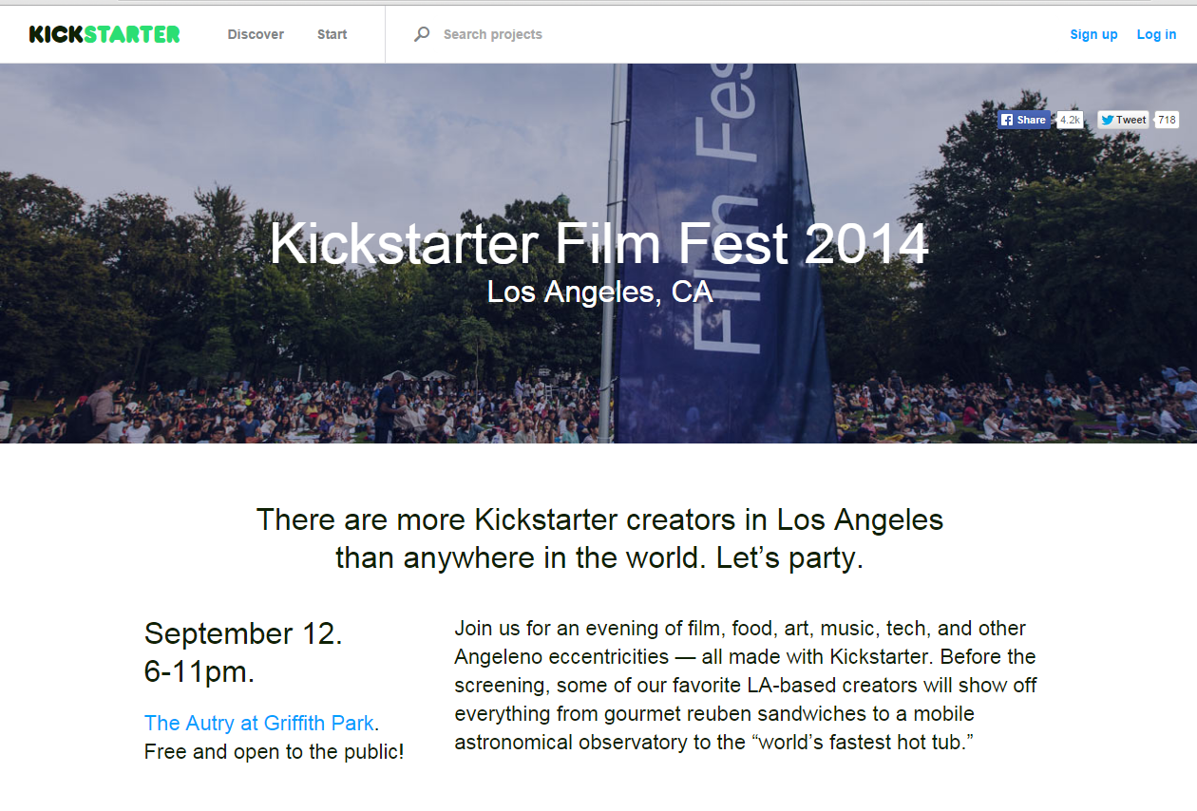The height and width of the screenshot is (811, 1197).
Task: Open the Discover menu
Action: (x=256, y=34)
